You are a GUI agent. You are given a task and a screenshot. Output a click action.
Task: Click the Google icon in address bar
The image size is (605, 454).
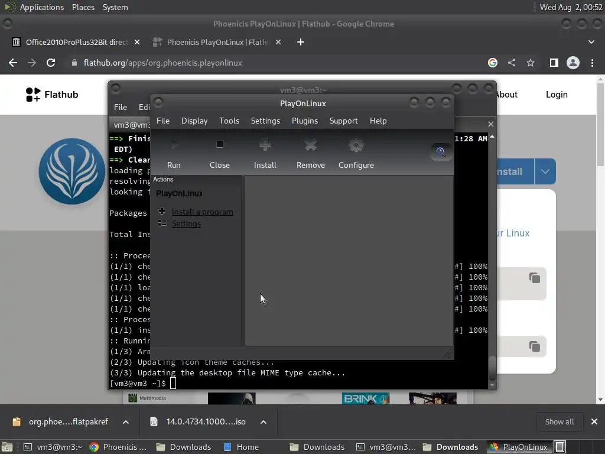click(x=492, y=63)
